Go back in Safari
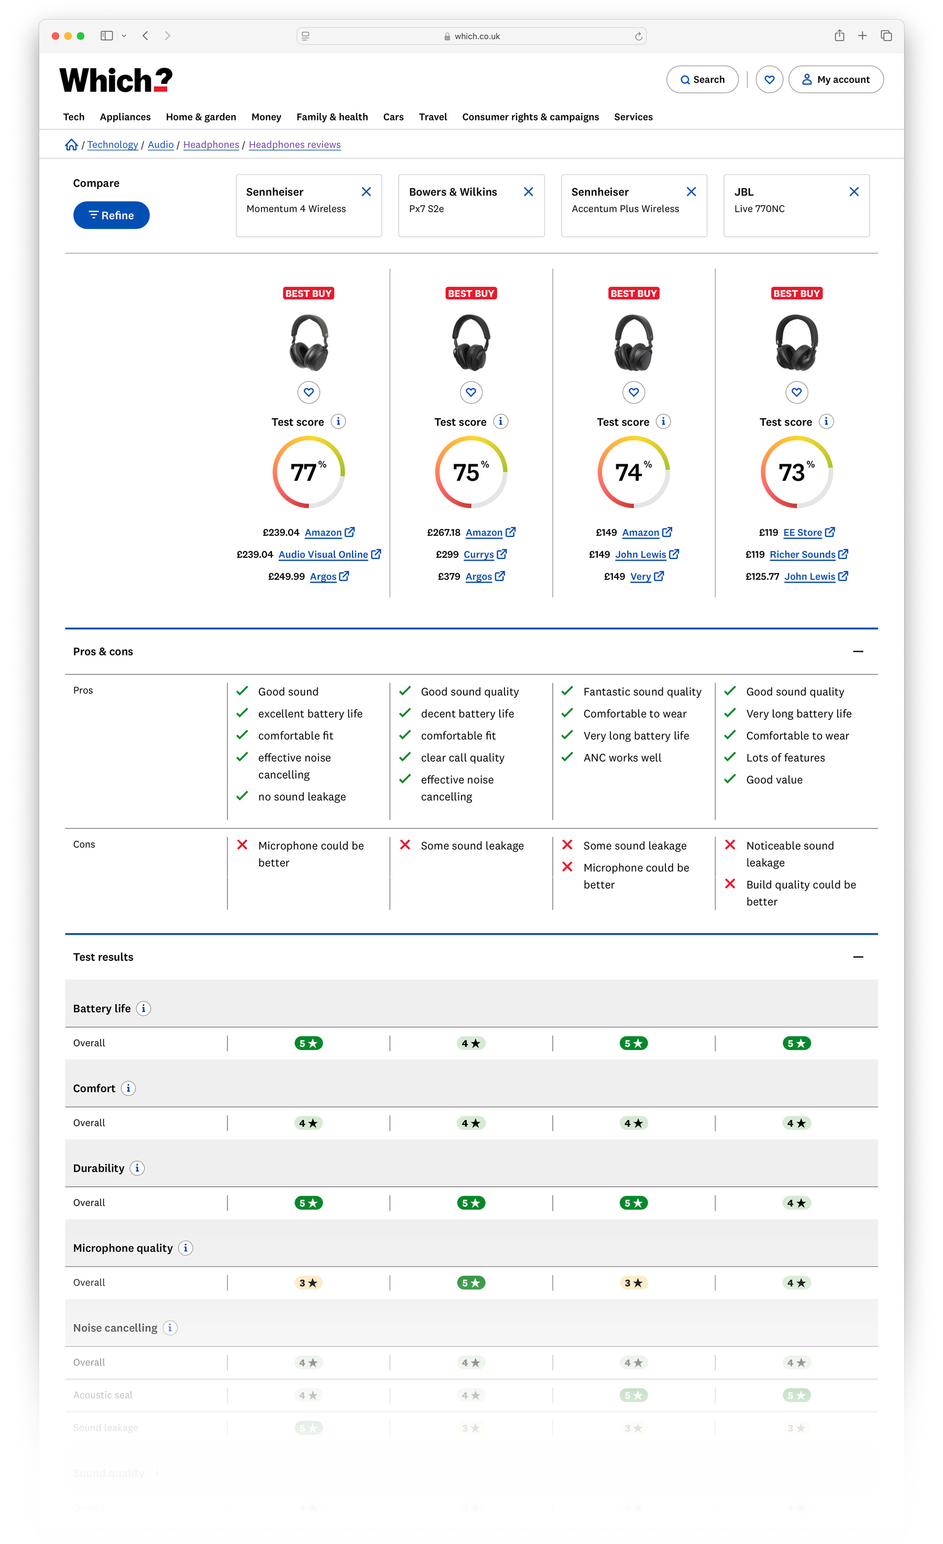943x1544 pixels. click(x=145, y=36)
